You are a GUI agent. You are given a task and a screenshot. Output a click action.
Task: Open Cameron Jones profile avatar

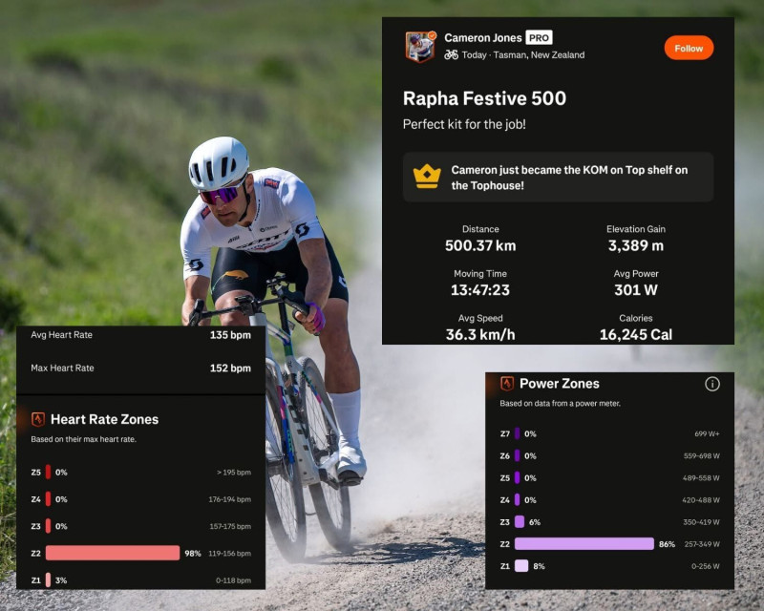coord(420,47)
